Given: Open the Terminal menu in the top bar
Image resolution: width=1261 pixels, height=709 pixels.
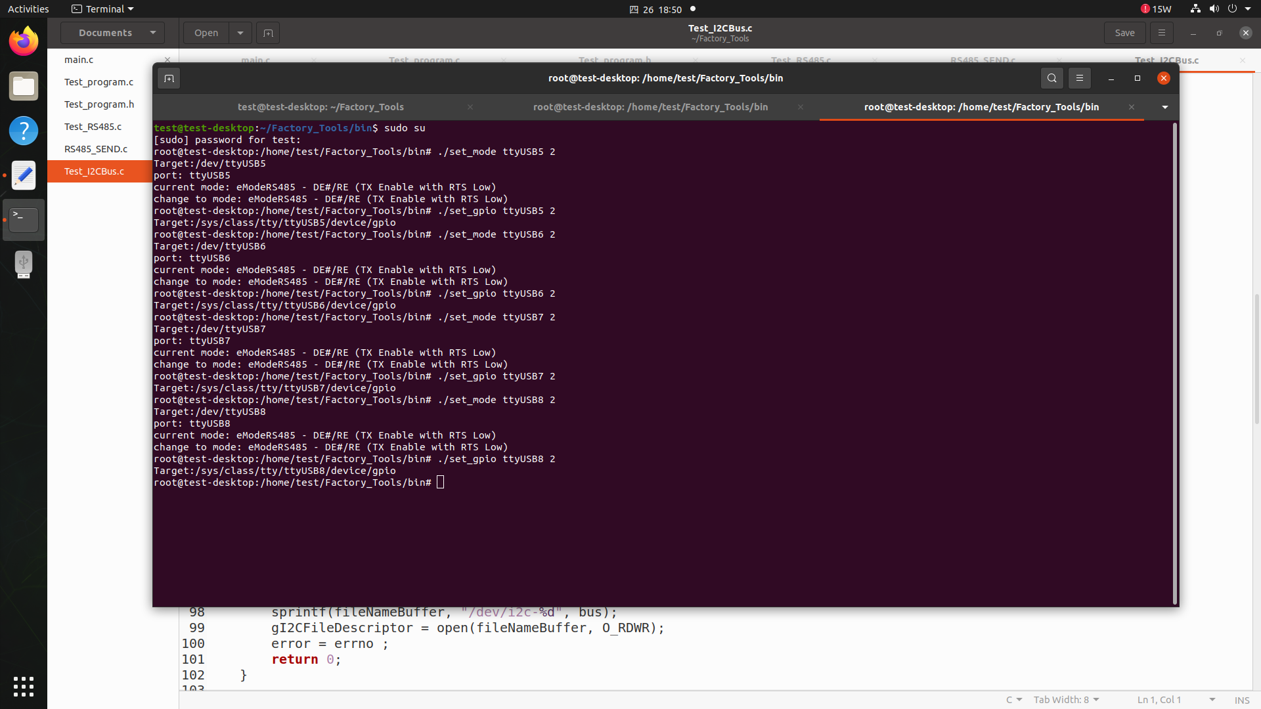Looking at the screenshot, I should click(x=102, y=9).
